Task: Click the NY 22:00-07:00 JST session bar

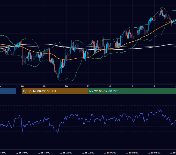Action: (x=132, y=91)
